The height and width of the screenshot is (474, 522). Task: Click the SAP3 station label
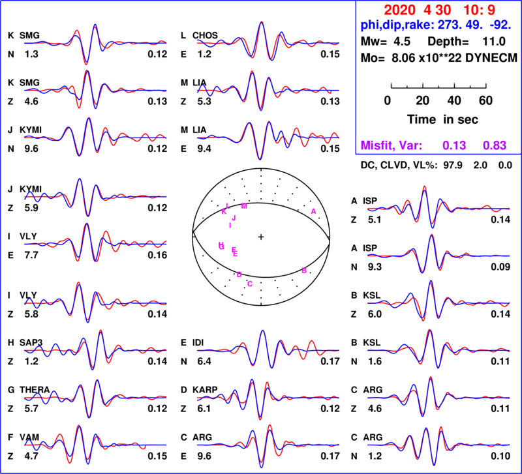(31, 342)
